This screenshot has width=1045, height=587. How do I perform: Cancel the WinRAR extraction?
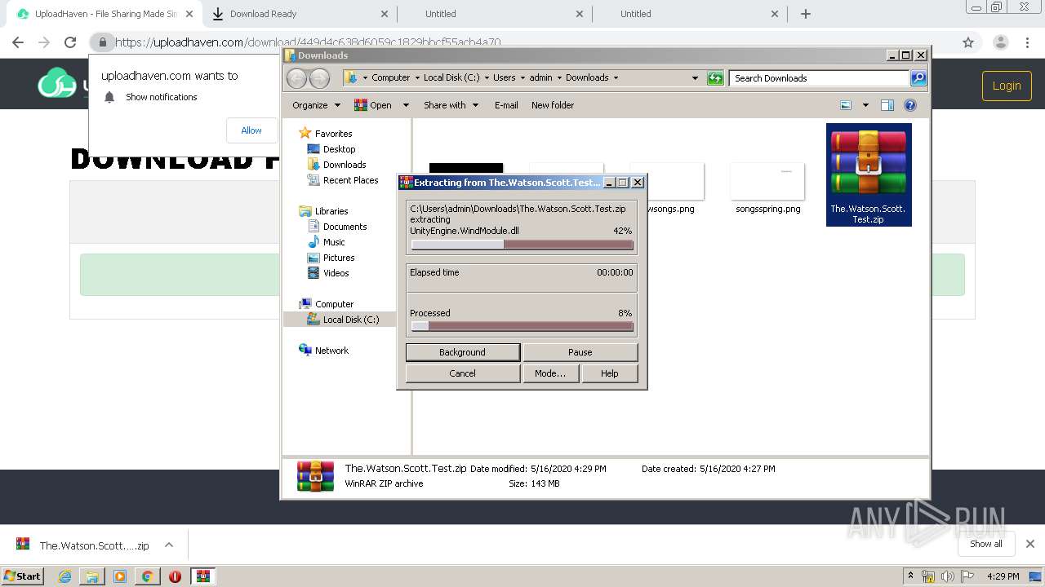coord(462,373)
